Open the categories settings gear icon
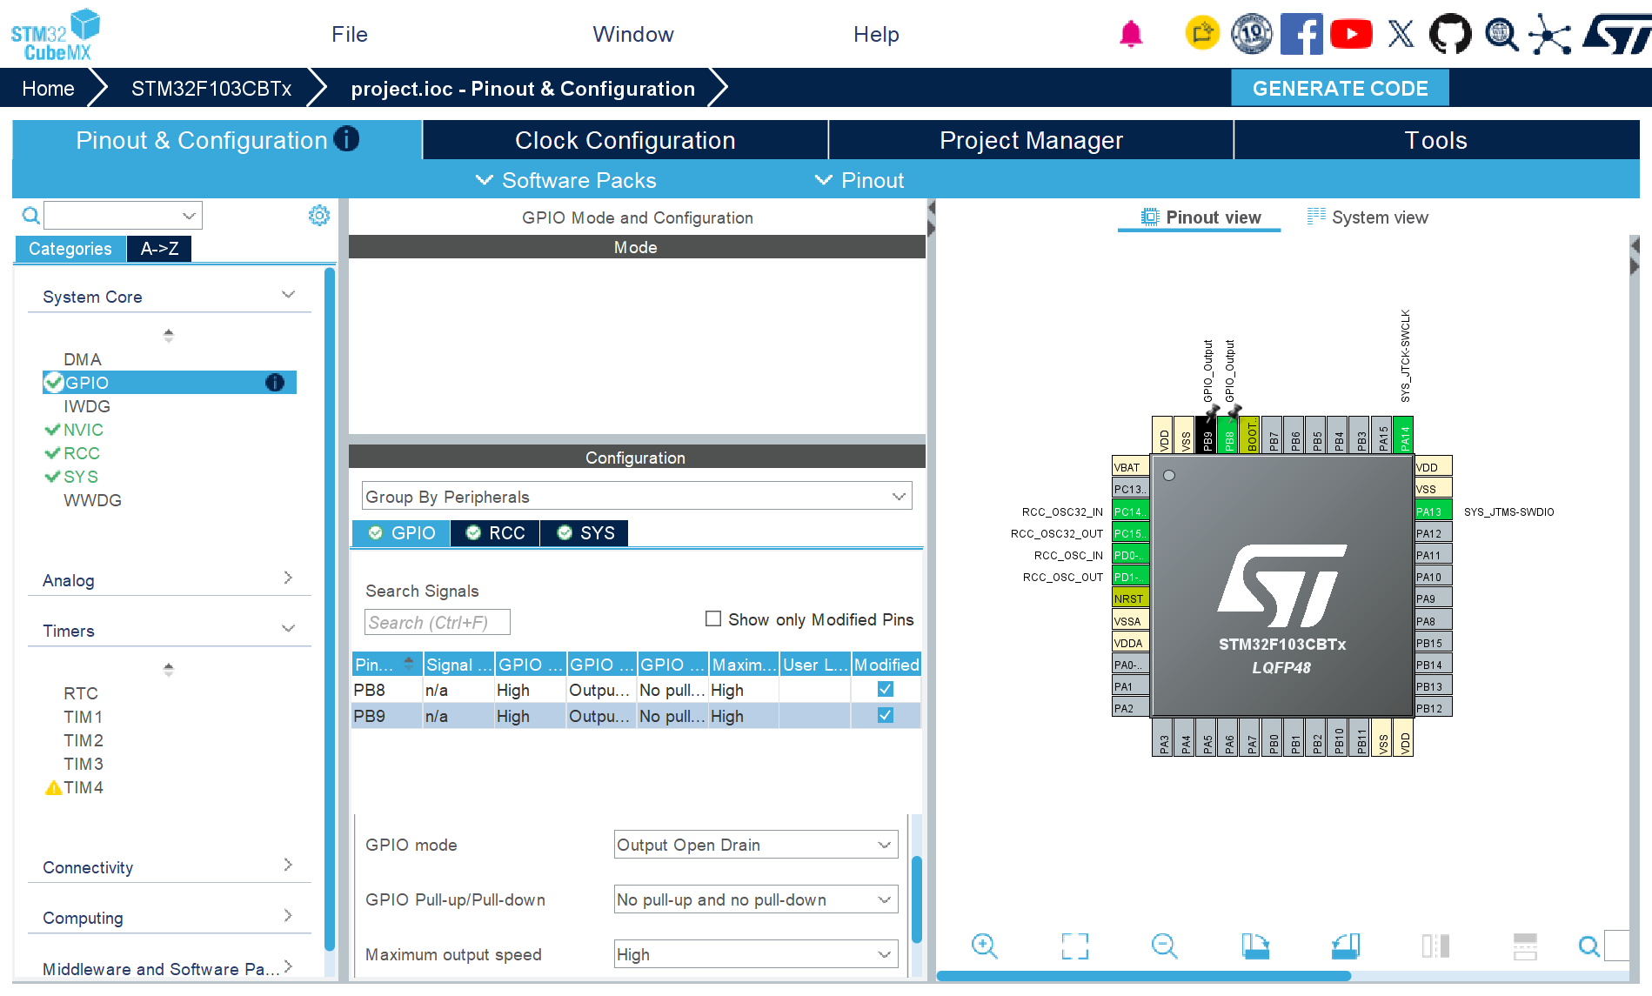Viewport: 1652px width, 996px height. click(x=319, y=215)
